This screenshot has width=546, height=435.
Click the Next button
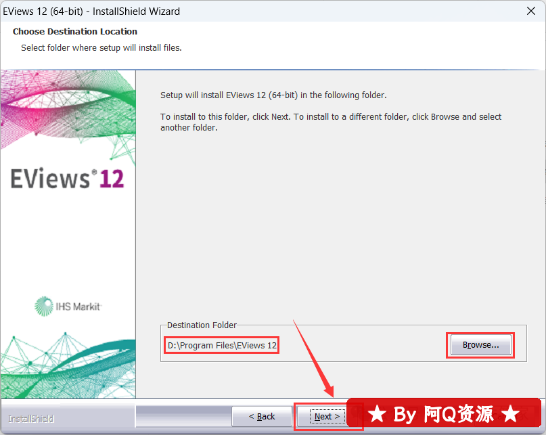click(327, 417)
